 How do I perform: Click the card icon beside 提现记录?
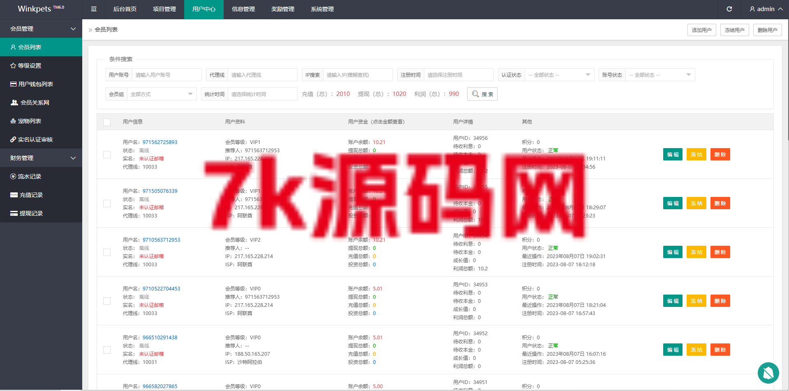[14, 213]
